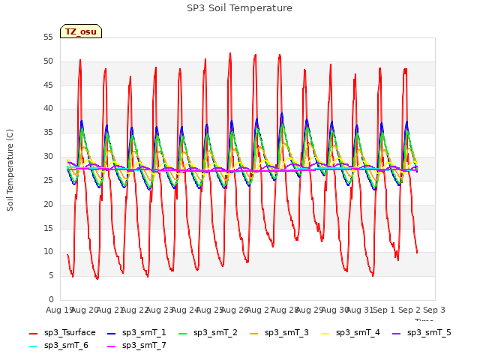Click the red sp3_Tsurface legend swatch
The height and width of the screenshot is (360, 480).
click(33, 333)
